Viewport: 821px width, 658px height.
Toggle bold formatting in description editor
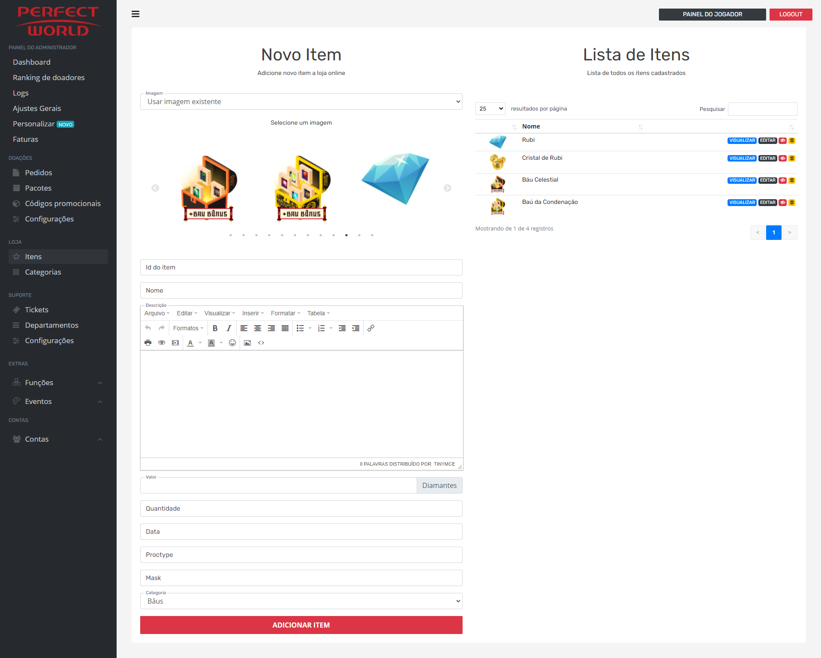(215, 328)
